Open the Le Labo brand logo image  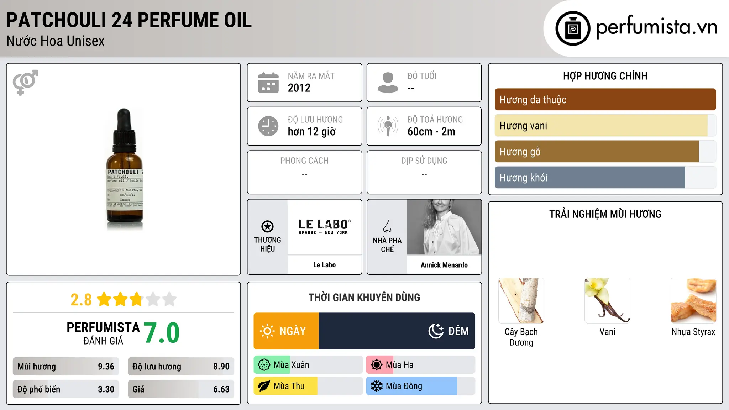(x=325, y=227)
